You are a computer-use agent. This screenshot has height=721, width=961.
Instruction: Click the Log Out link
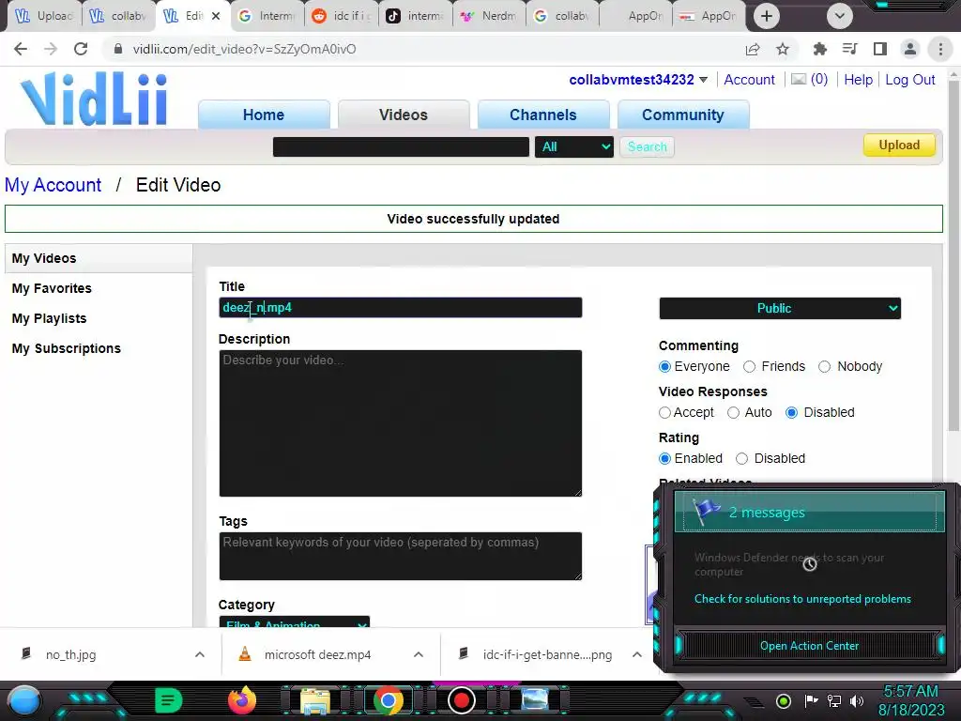pos(910,80)
